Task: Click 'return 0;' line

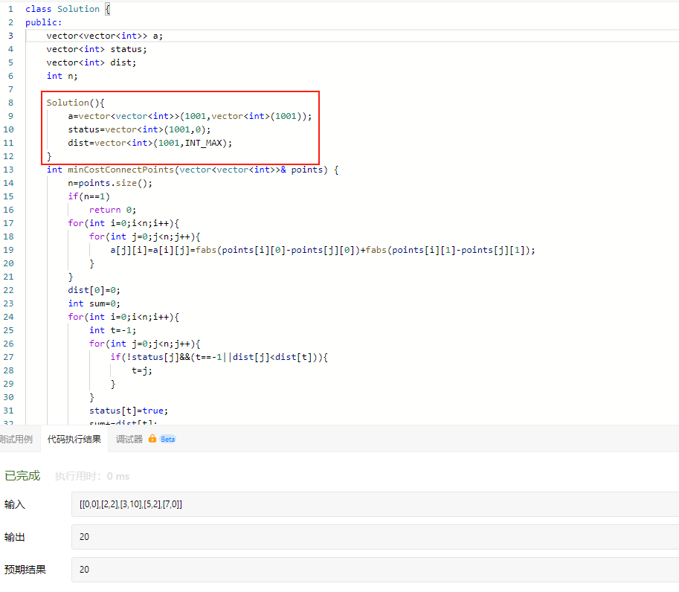Action: tap(112, 210)
